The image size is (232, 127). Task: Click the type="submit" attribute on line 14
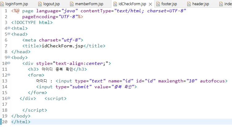(x=73, y=87)
